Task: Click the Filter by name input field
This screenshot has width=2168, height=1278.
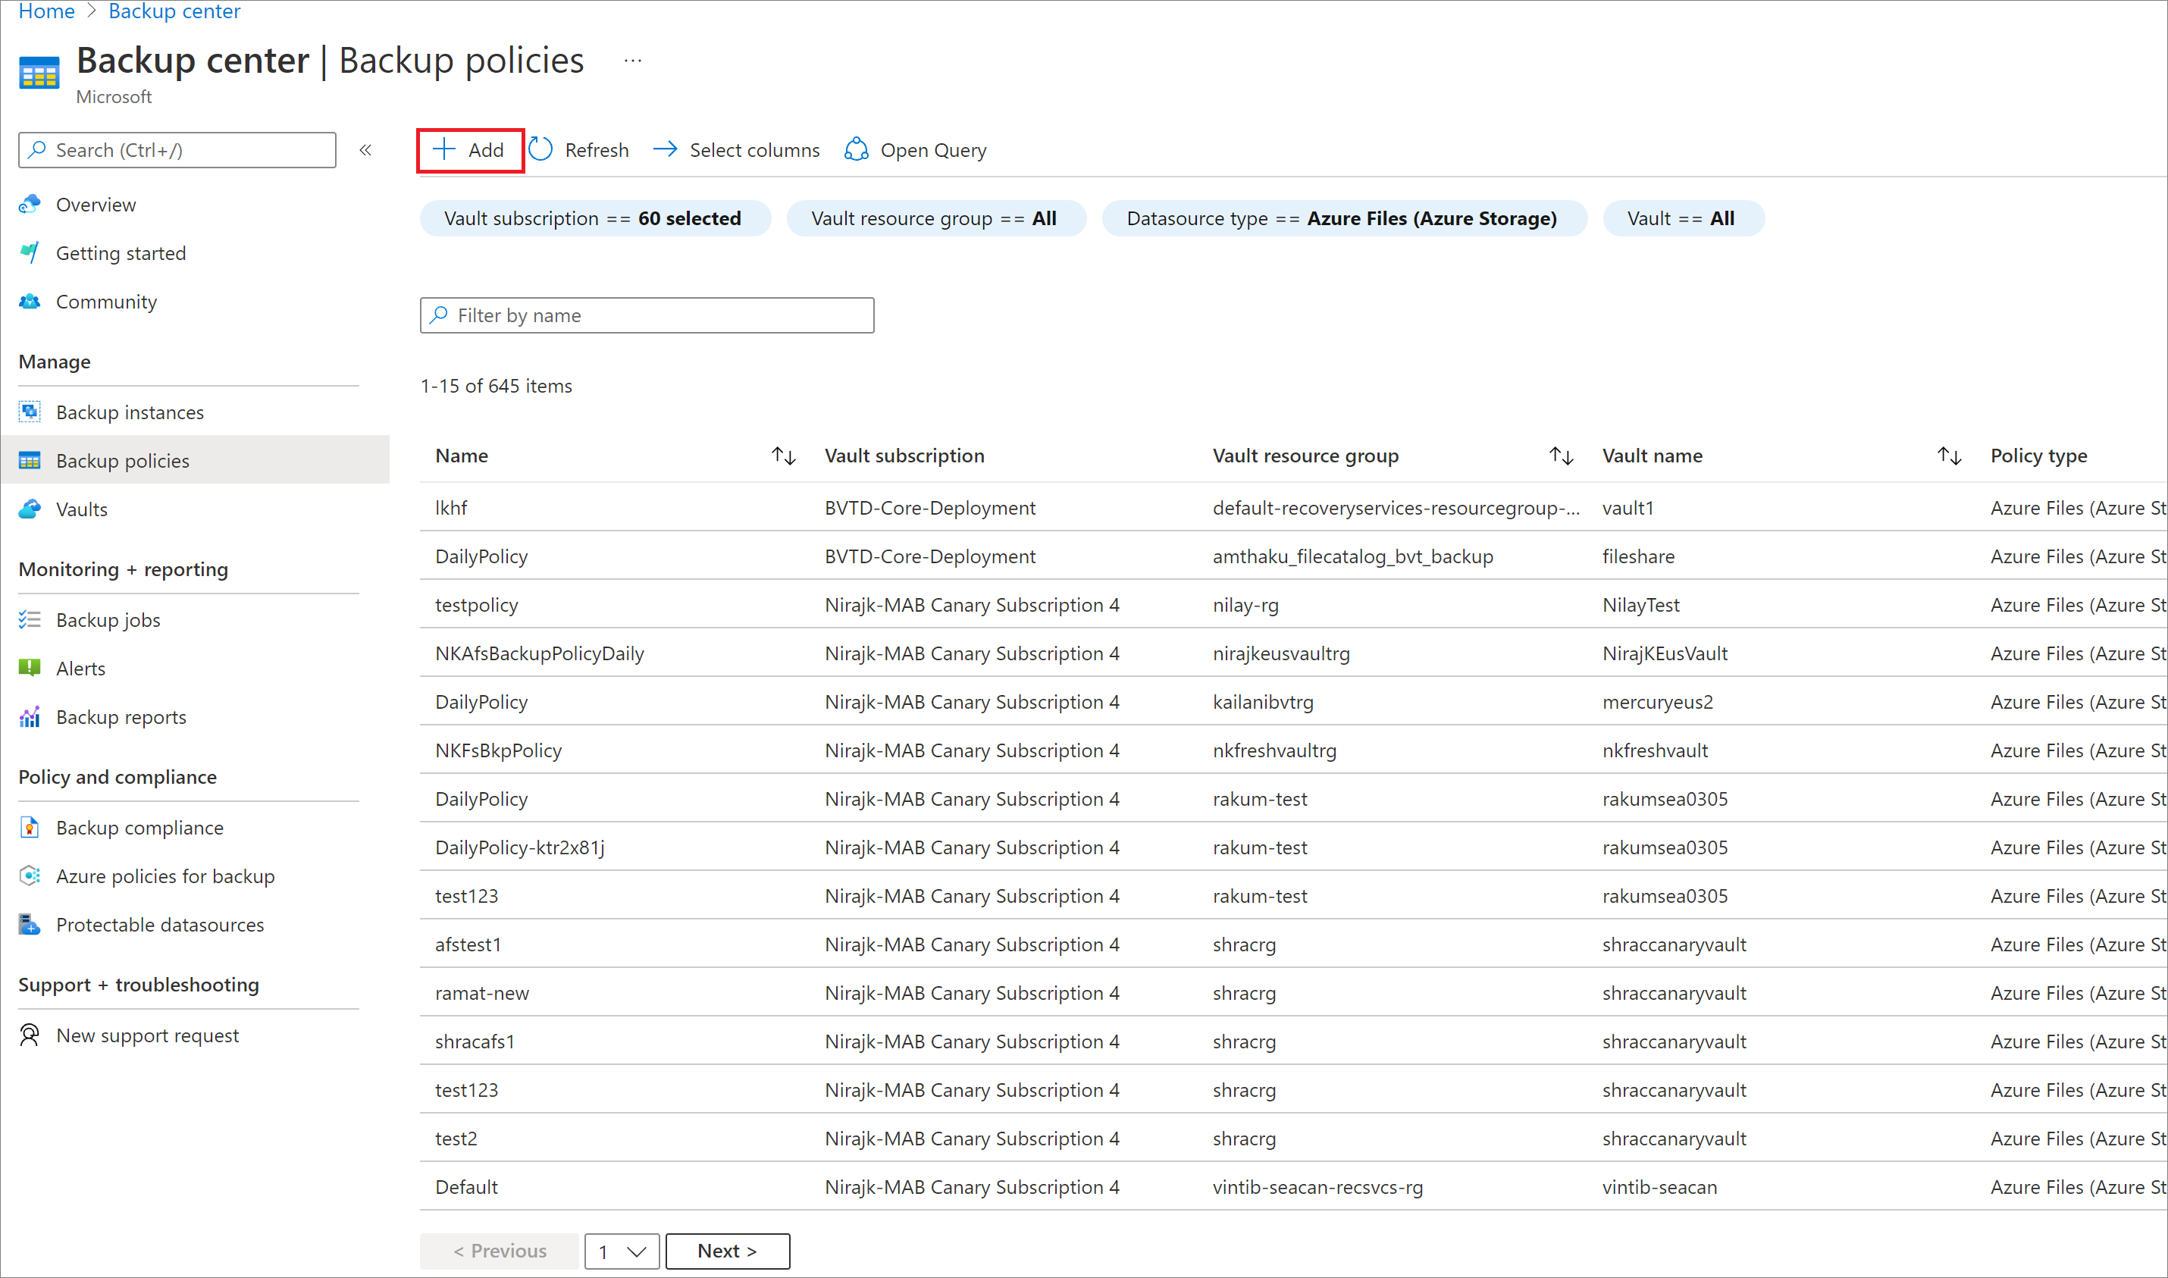Action: tap(647, 315)
